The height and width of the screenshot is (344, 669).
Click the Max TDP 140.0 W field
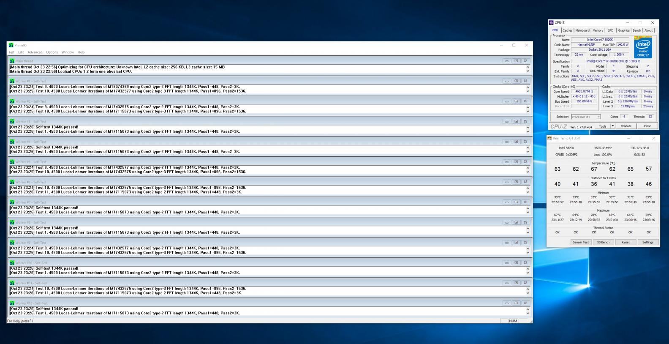(623, 44)
